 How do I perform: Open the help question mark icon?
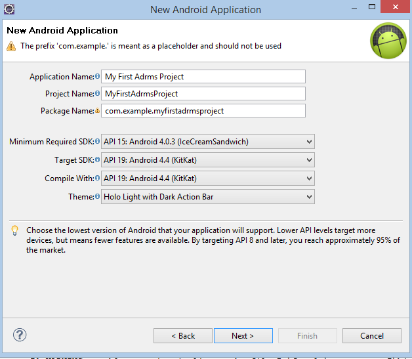point(20,335)
